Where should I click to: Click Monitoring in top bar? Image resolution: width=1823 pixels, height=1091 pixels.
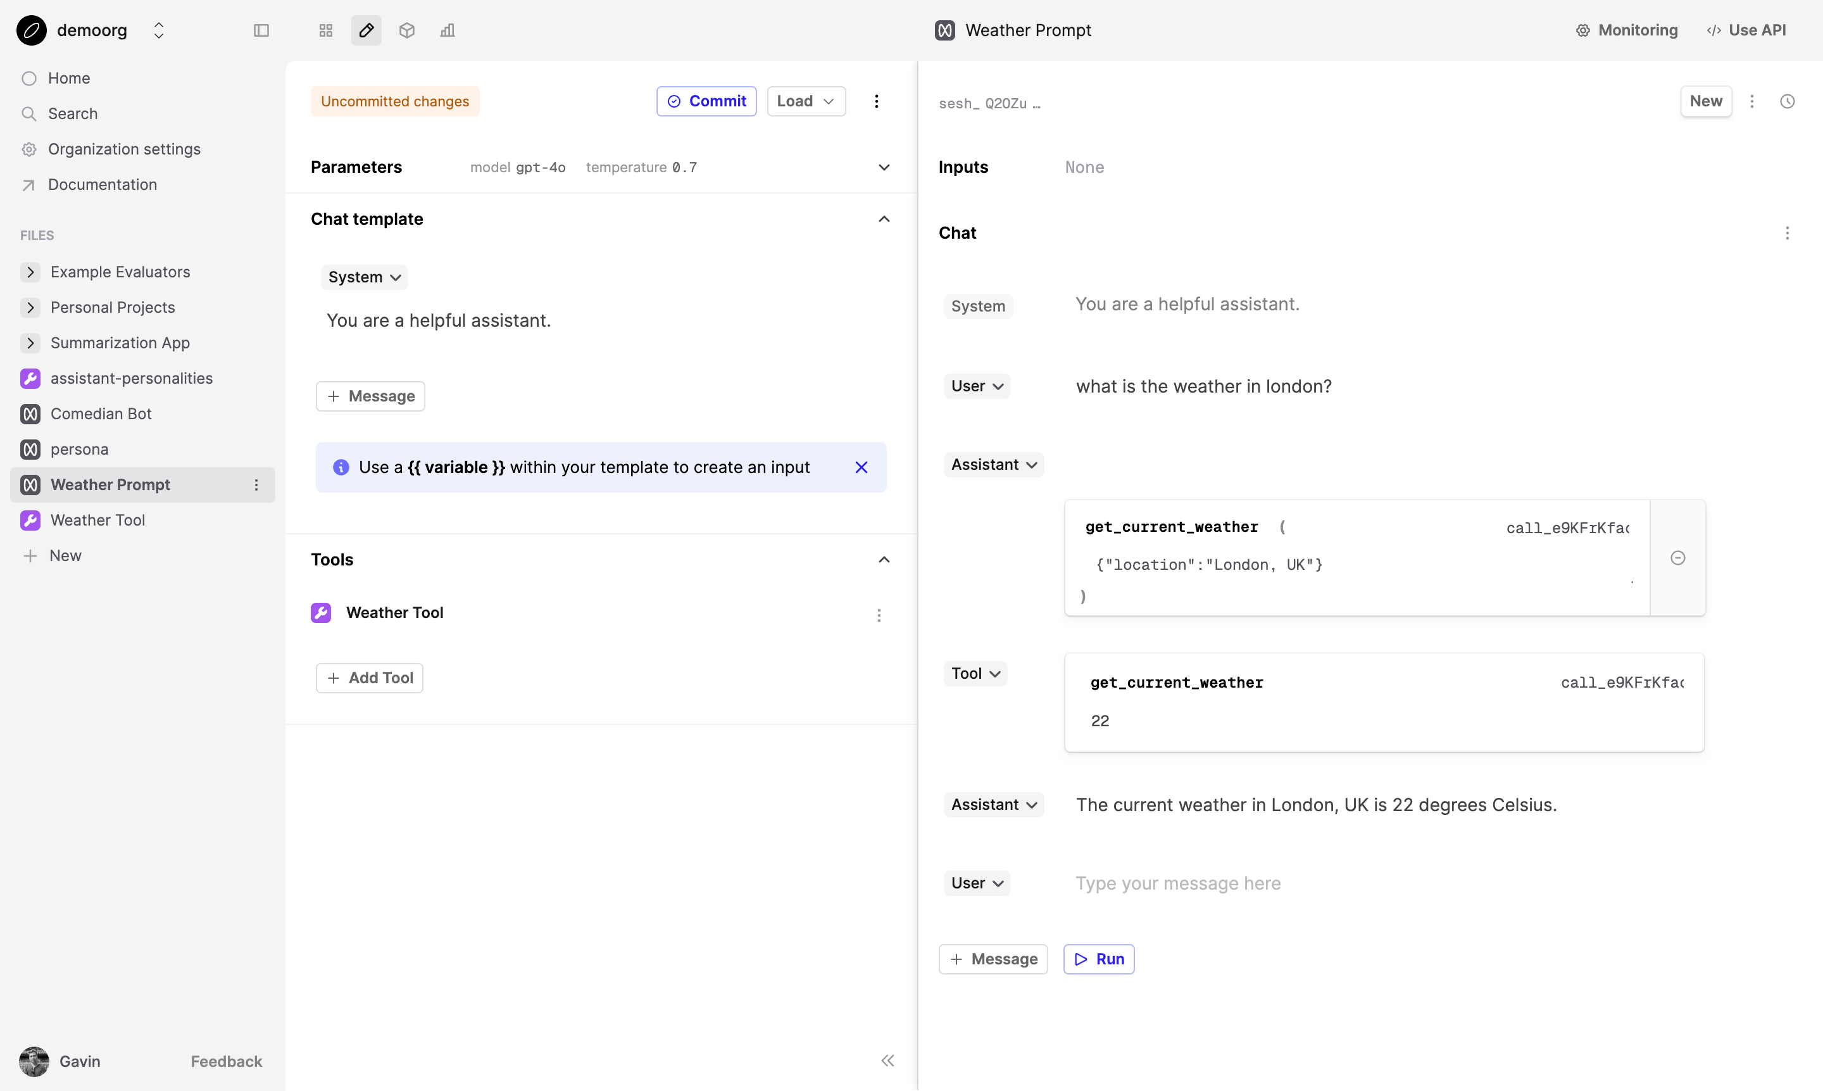click(x=1627, y=30)
